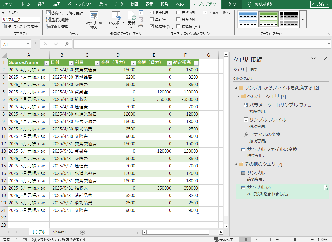
Task: Collapse the ヘルパー クエリ folder
Action: pyautogui.click(x=238, y=96)
